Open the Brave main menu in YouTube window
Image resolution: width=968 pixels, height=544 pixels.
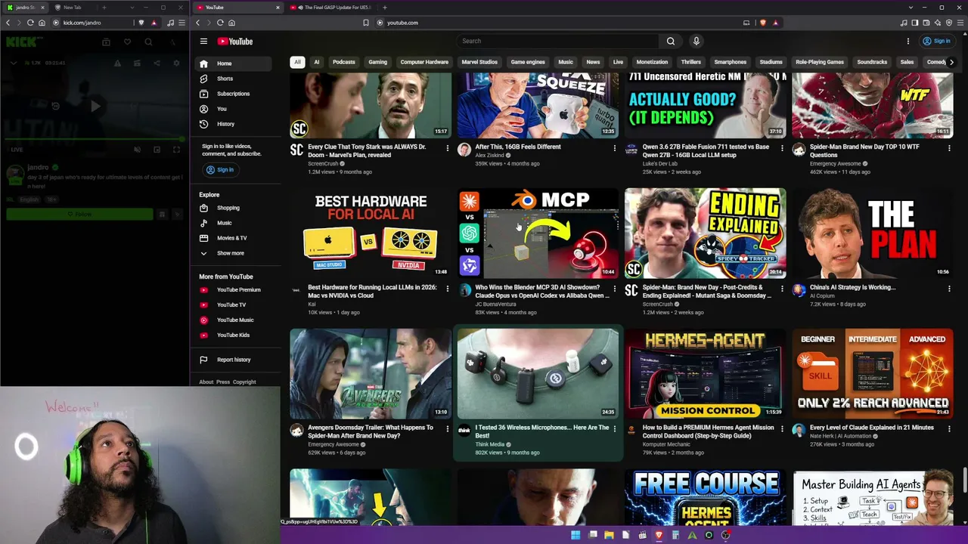click(960, 23)
